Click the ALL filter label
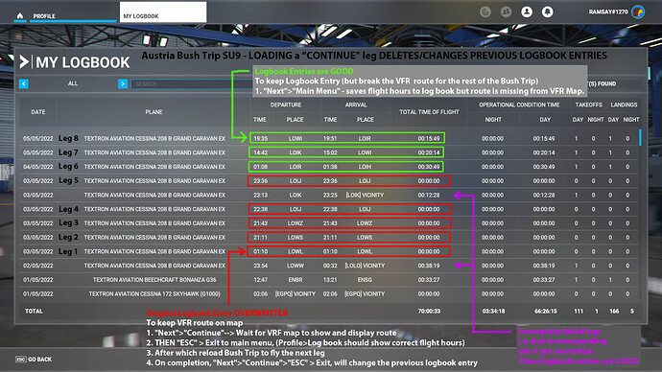662x372 pixels. click(73, 83)
